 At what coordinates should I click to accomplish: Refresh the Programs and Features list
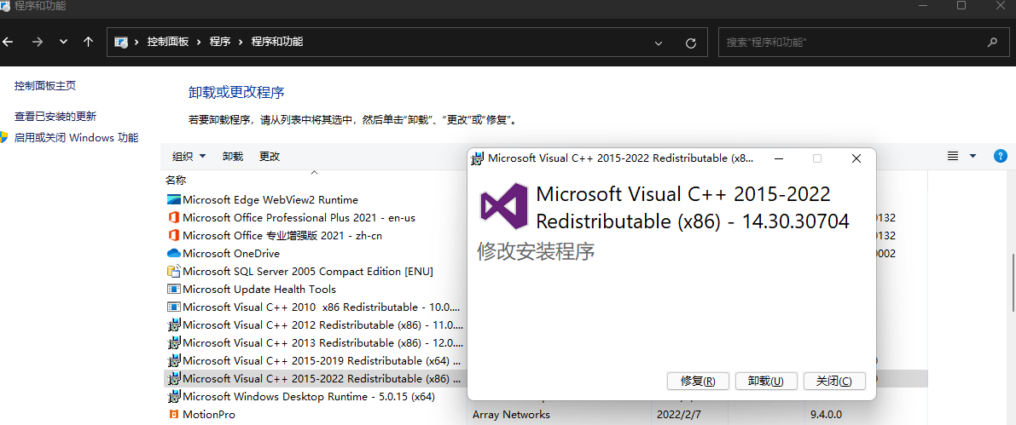pyautogui.click(x=691, y=43)
